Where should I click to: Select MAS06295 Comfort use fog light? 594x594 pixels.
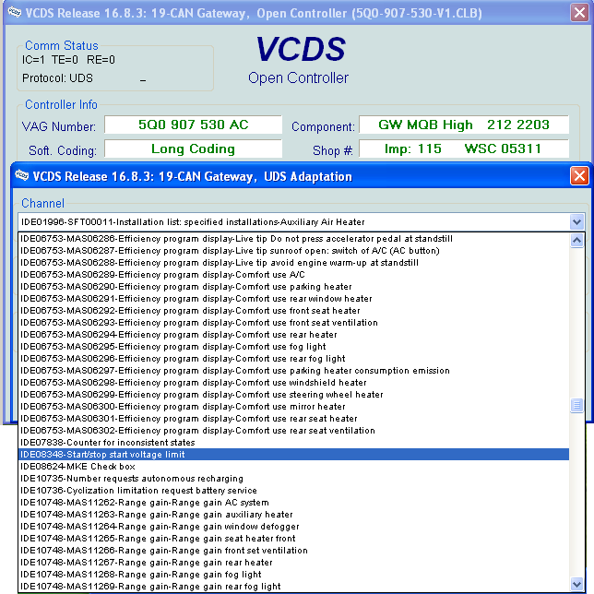(x=293, y=347)
